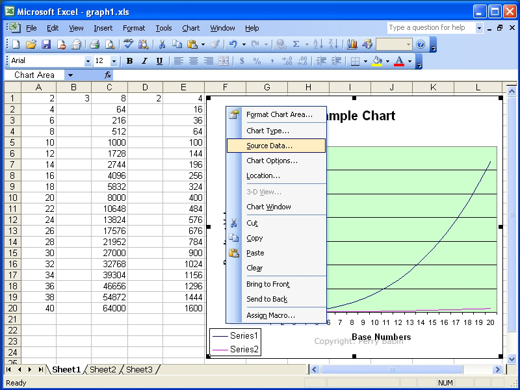
Task: Click the first-sheet tab scroll button
Action: 8,369
